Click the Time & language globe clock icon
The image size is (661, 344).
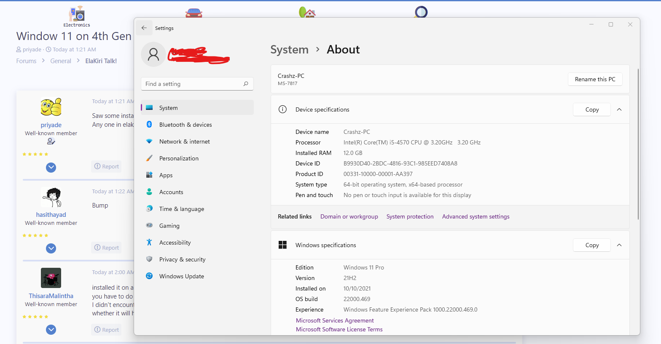coord(149,208)
